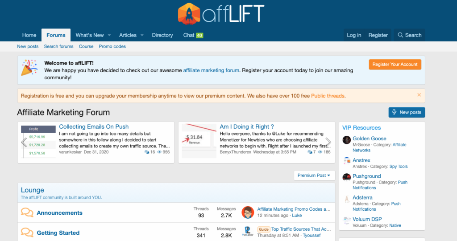Screen dimensions: 457x241
Task: Click the Getting Started forum bubble icon
Action: [x=27, y=232]
